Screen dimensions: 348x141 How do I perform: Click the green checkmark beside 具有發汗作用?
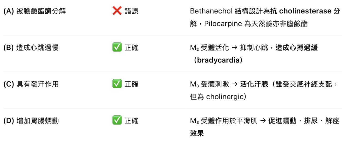117,84
